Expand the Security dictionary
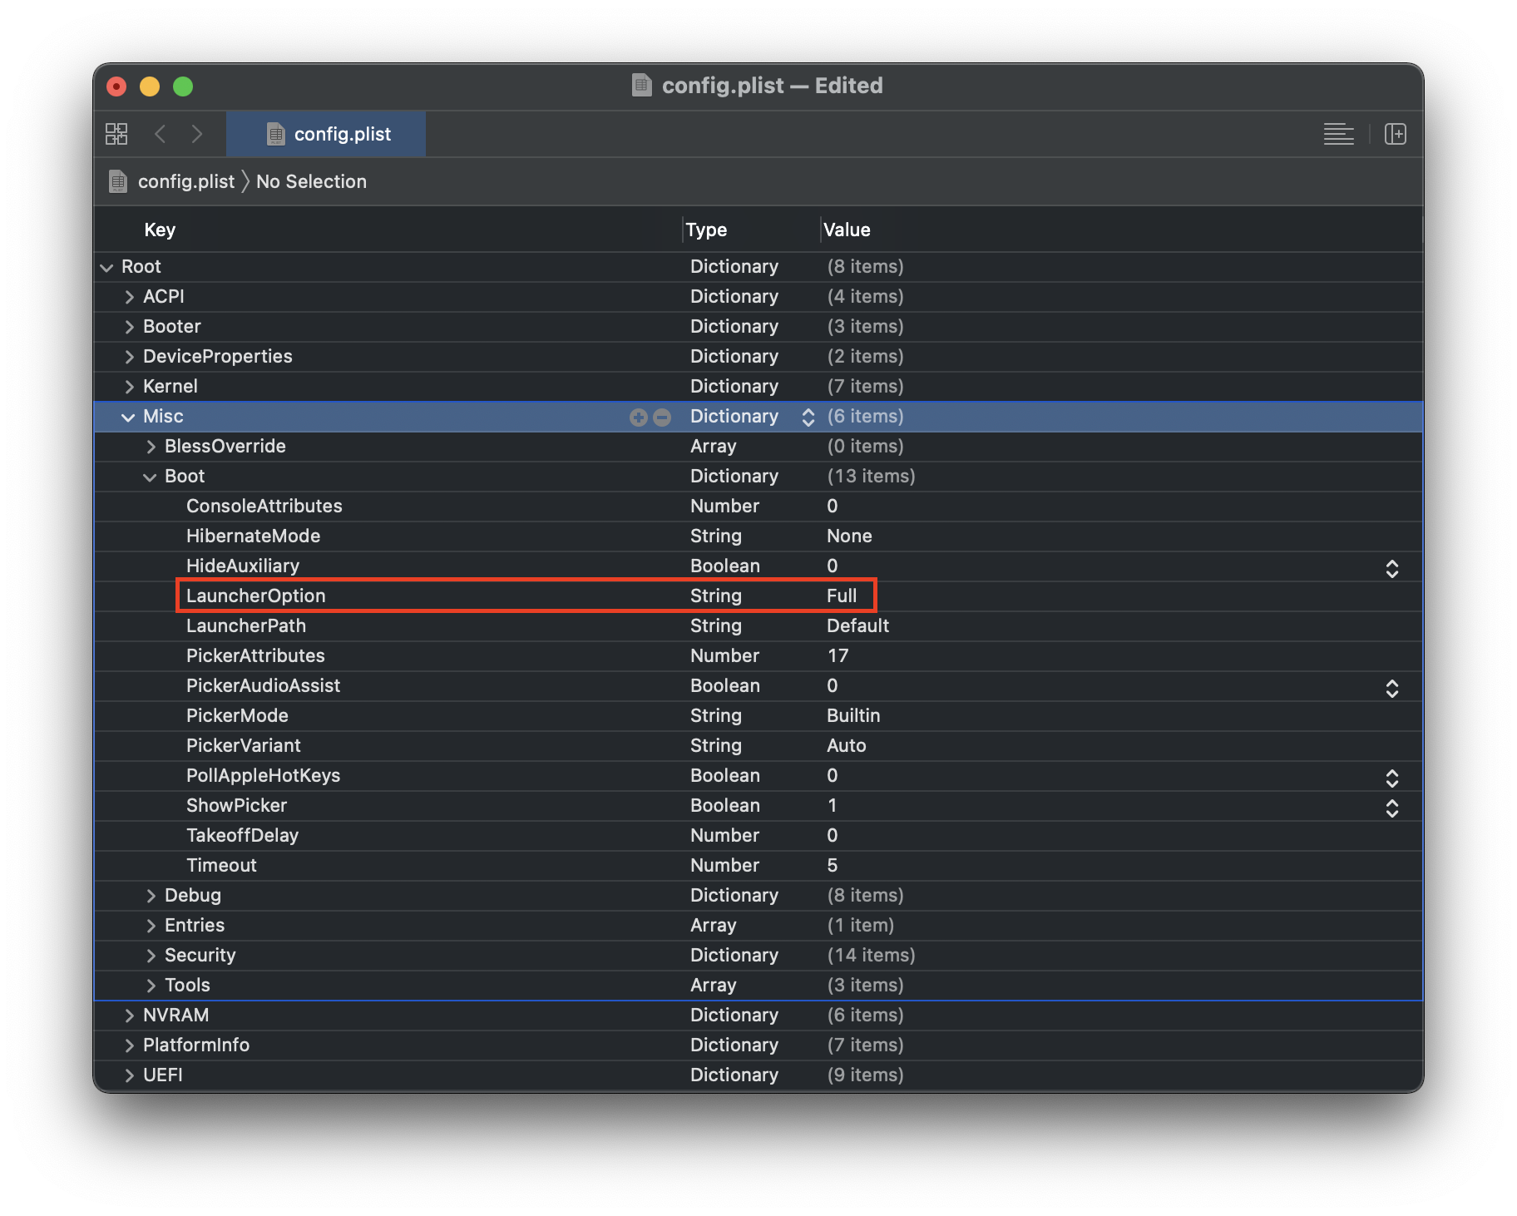1517x1216 pixels. [x=151, y=956]
